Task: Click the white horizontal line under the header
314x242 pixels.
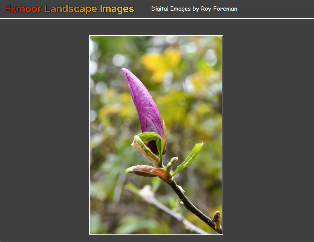Action: pos(157,19)
